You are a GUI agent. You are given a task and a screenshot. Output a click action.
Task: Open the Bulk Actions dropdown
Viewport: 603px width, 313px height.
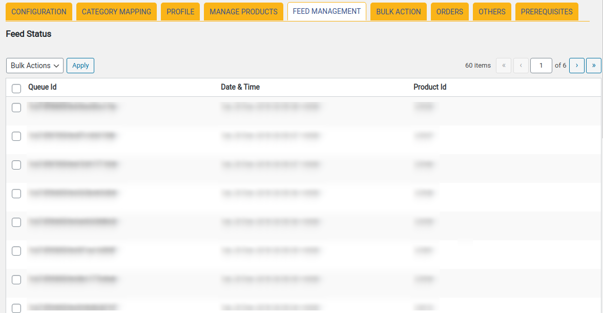(34, 66)
